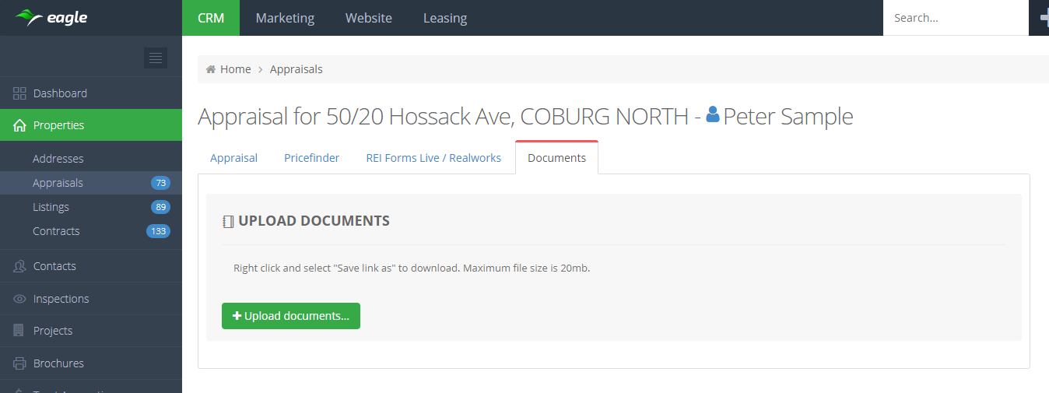
Task: Toggle the sidebar hamburger menu icon
Action: [x=156, y=58]
